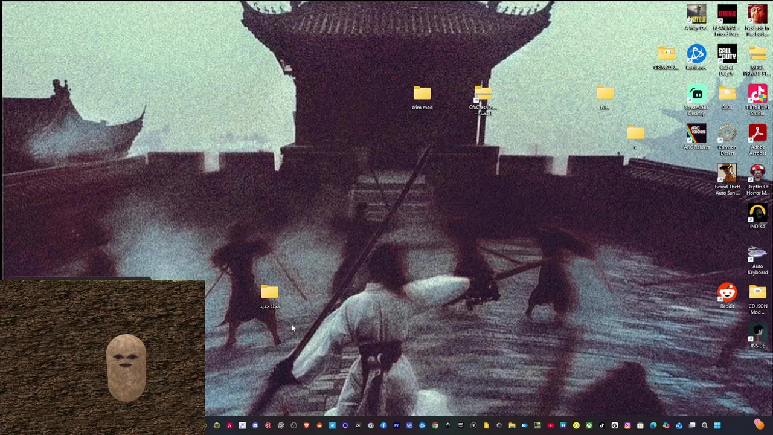Open ChatGPT from the taskbar
The image size is (773, 435).
point(281,426)
